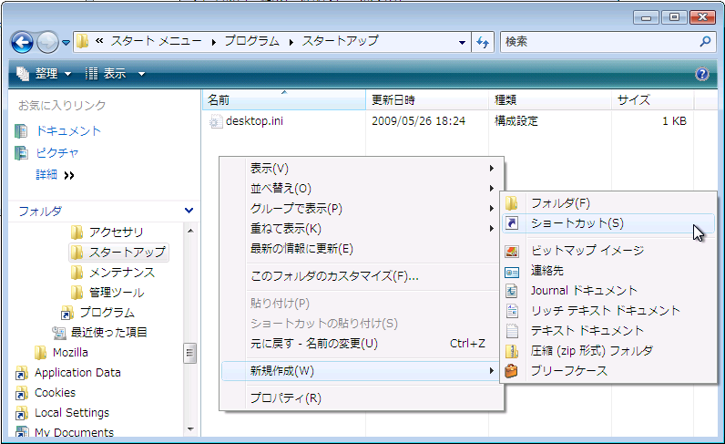The height and width of the screenshot is (444, 725).
Task: Select プログラム in the address path
Action: tap(252, 41)
